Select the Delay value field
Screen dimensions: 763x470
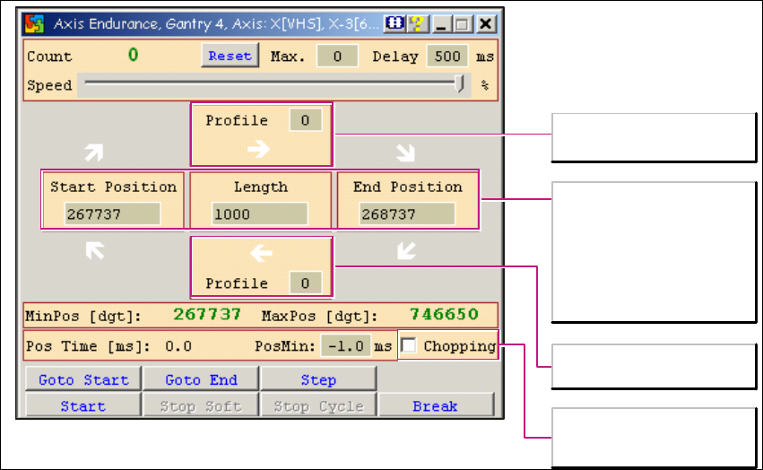tap(447, 57)
